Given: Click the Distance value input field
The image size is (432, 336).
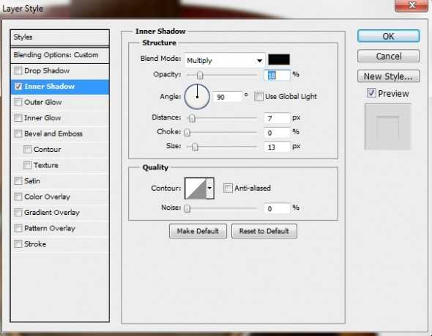Looking at the screenshot, I should (x=277, y=118).
